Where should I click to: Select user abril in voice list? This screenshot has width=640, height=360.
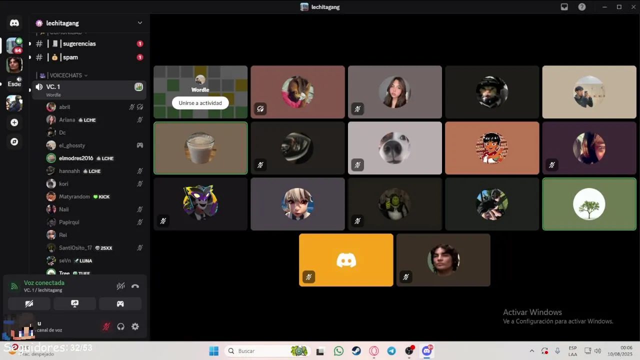pos(95,107)
